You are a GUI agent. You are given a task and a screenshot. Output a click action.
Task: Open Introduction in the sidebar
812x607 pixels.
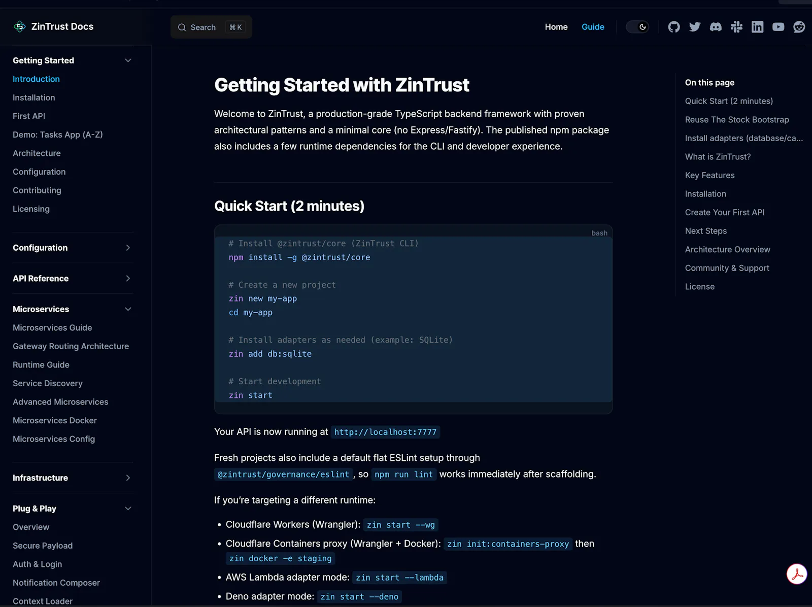tap(36, 79)
